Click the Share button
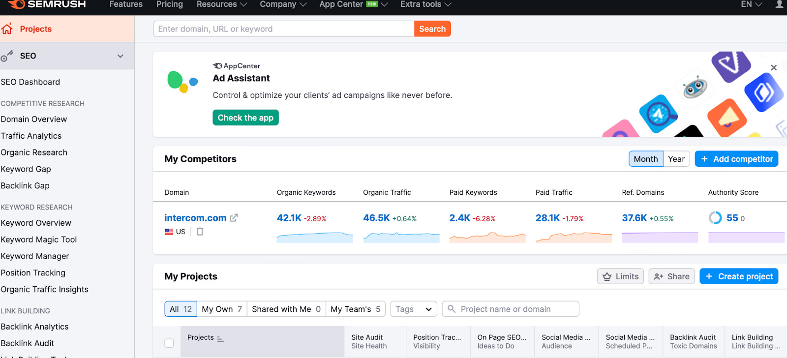The width and height of the screenshot is (787, 358). [672, 276]
